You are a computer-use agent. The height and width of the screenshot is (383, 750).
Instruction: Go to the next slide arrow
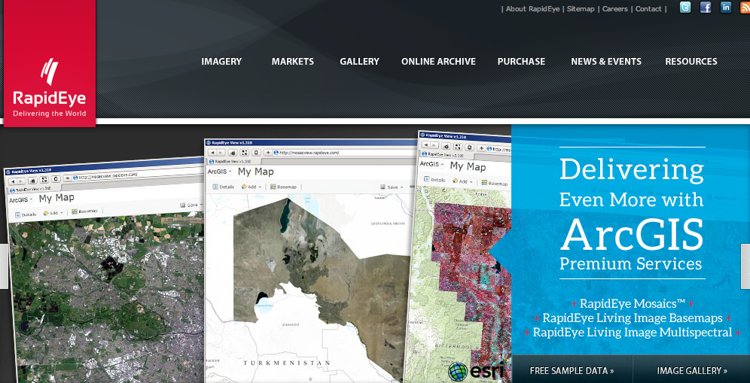(745, 266)
